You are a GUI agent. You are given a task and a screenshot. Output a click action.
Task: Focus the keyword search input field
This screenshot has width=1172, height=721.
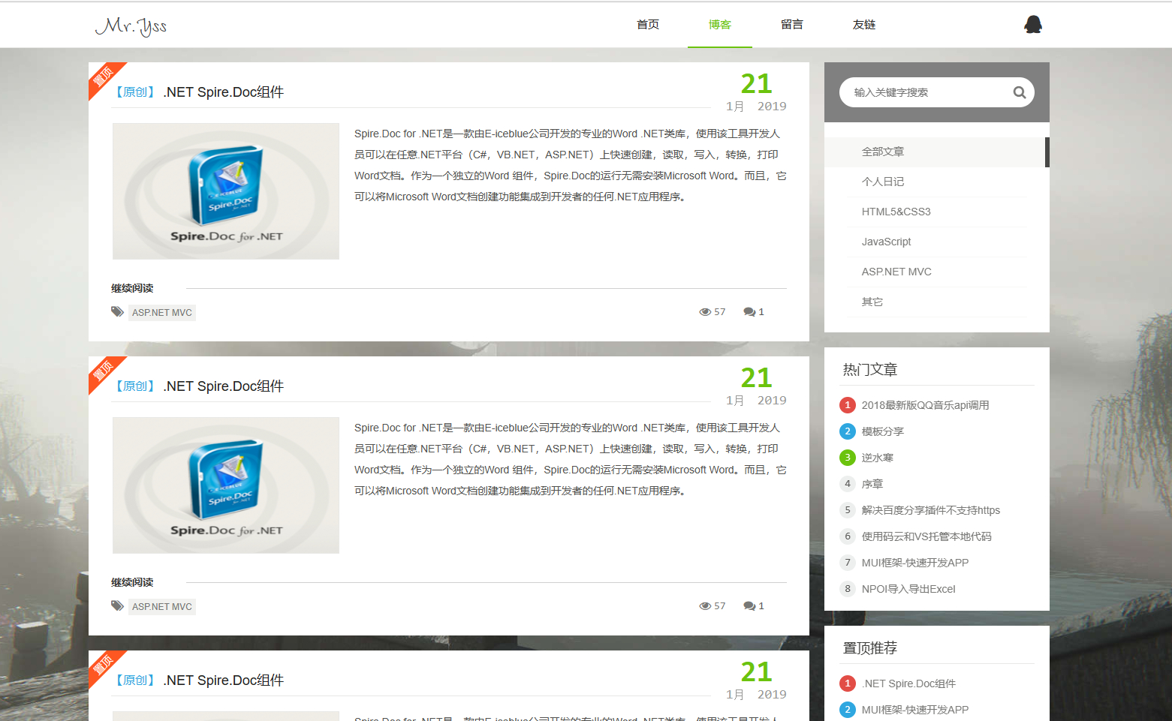[x=929, y=92]
